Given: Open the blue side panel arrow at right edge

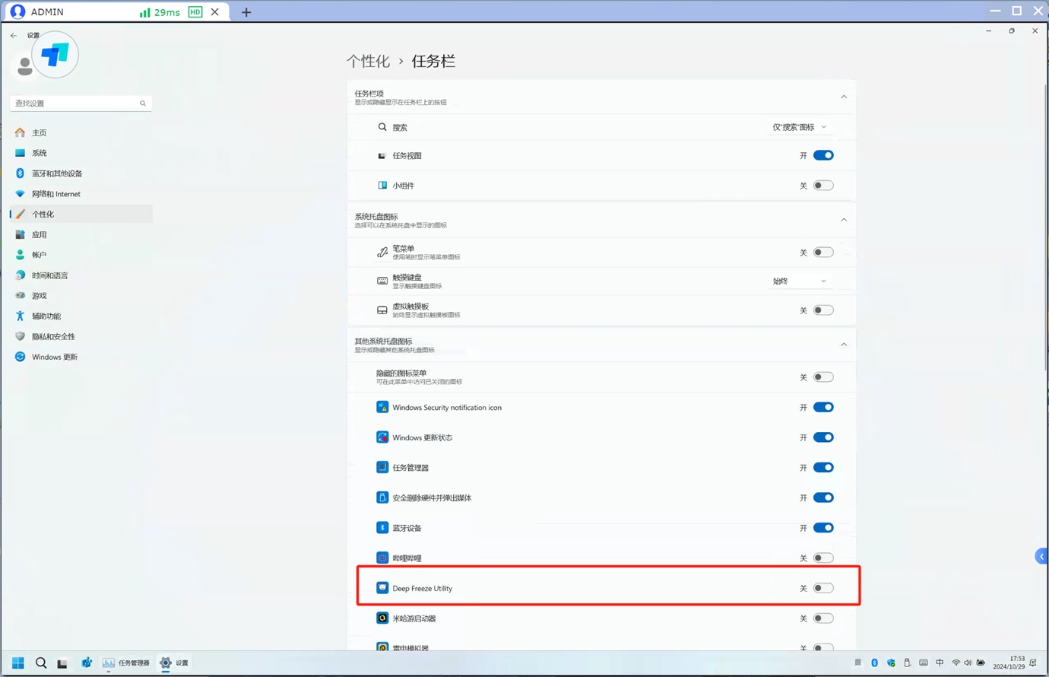Looking at the screenshot, I should tap(1041, 557).
